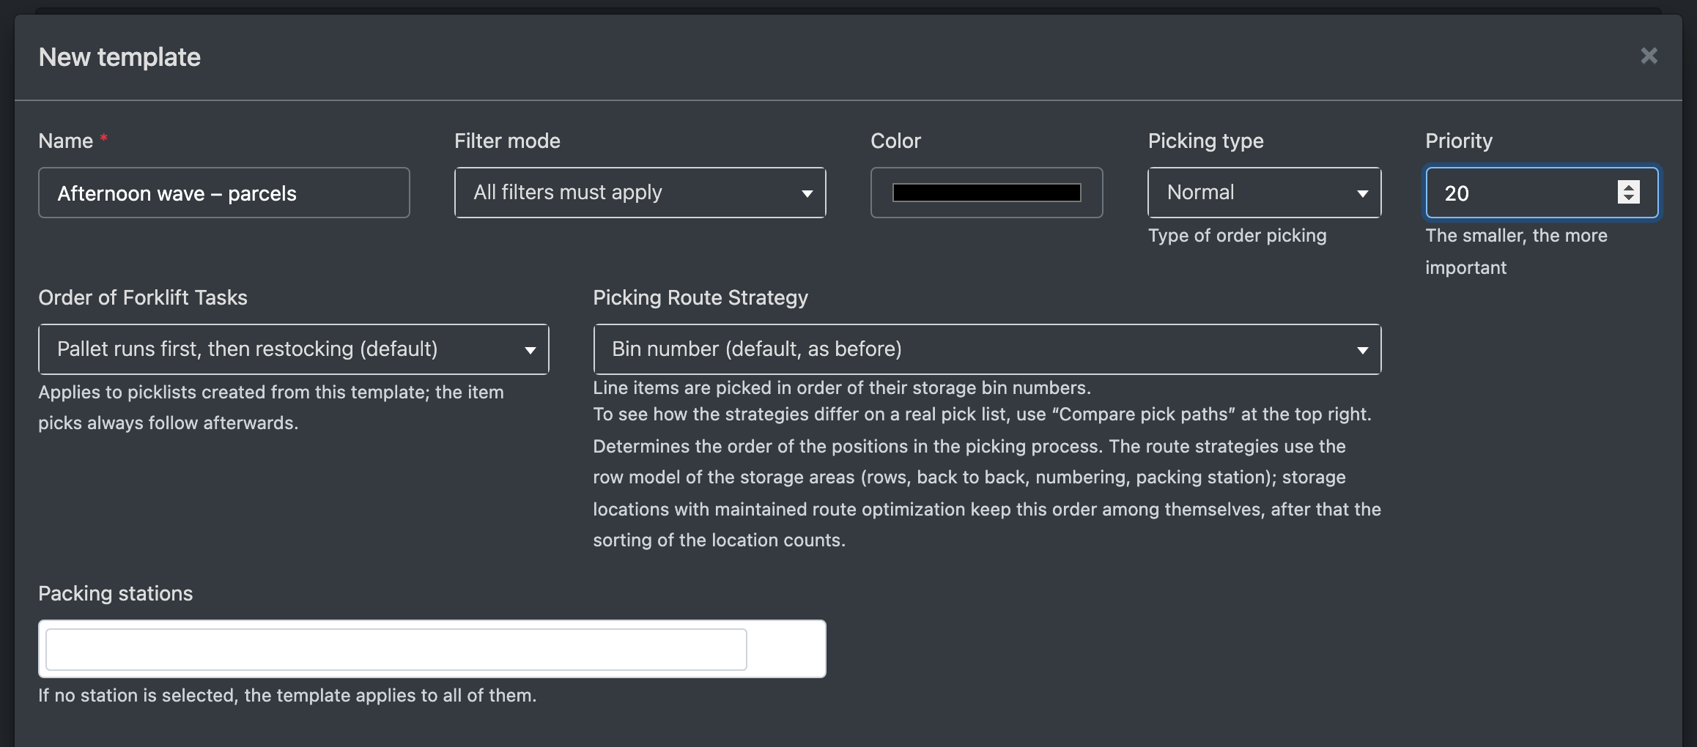Close the New template dialog
This screenshot has width=1697, height=747.
click(x=1649, y=56)
